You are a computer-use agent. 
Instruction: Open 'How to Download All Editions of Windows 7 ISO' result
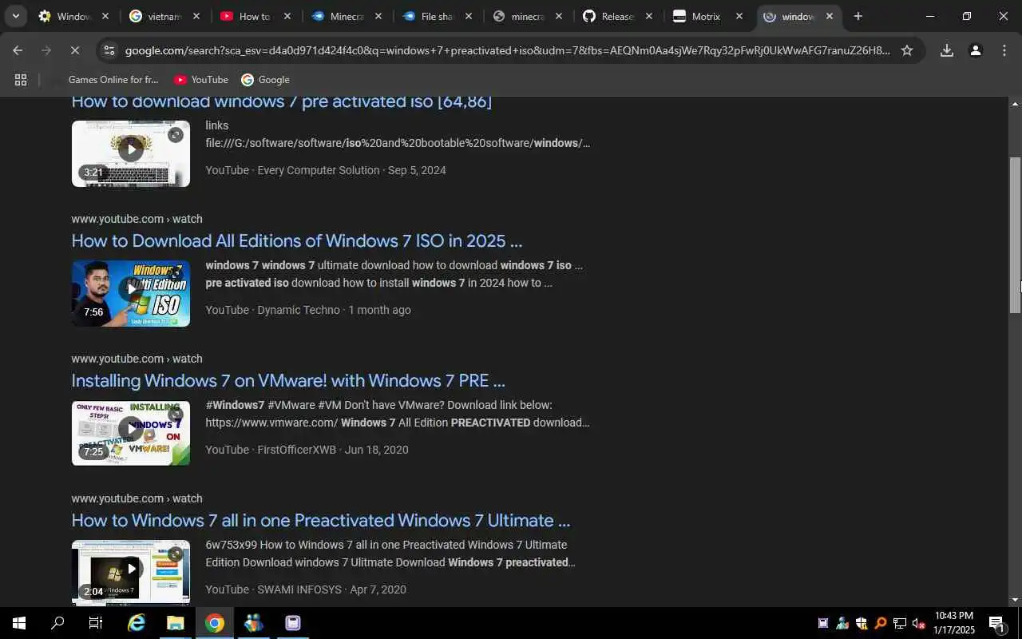[297, 240]
